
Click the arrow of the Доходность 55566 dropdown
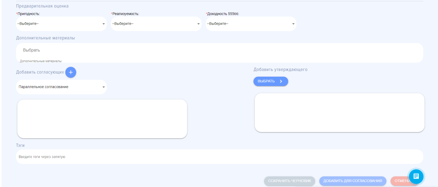(293, 24)
